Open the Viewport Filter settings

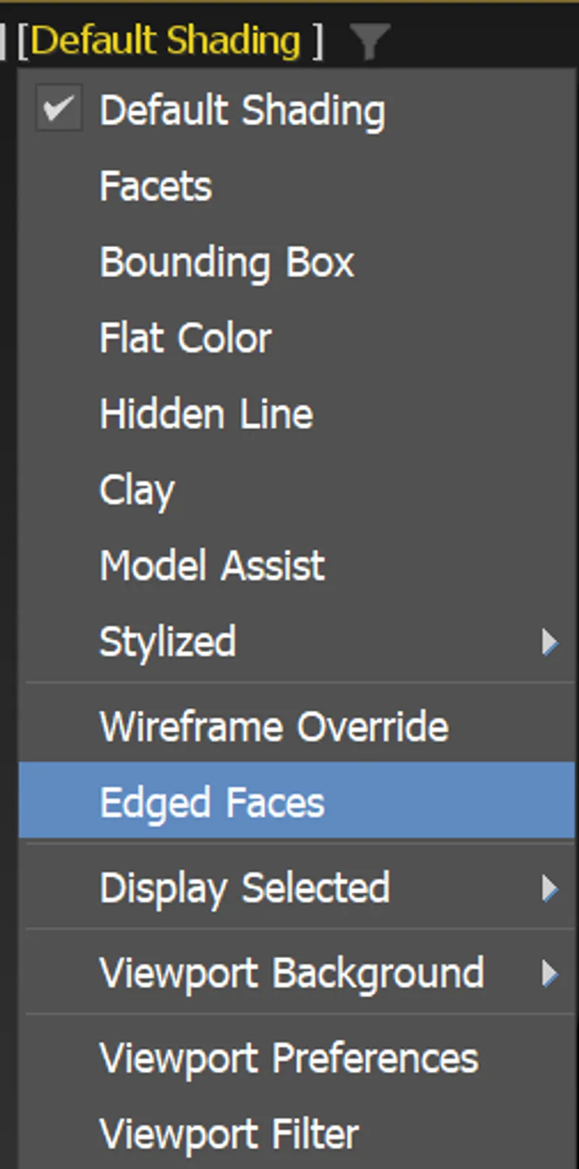pyautogui.click(x=229, y=1134)
